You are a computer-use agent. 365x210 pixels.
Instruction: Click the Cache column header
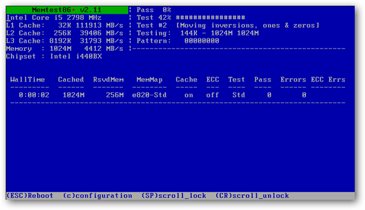[186, 80]
